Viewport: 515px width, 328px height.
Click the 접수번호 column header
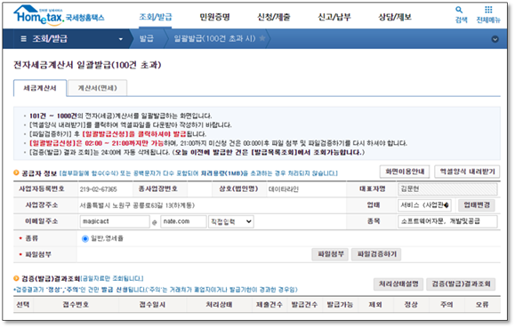click(x=76, y=305)
